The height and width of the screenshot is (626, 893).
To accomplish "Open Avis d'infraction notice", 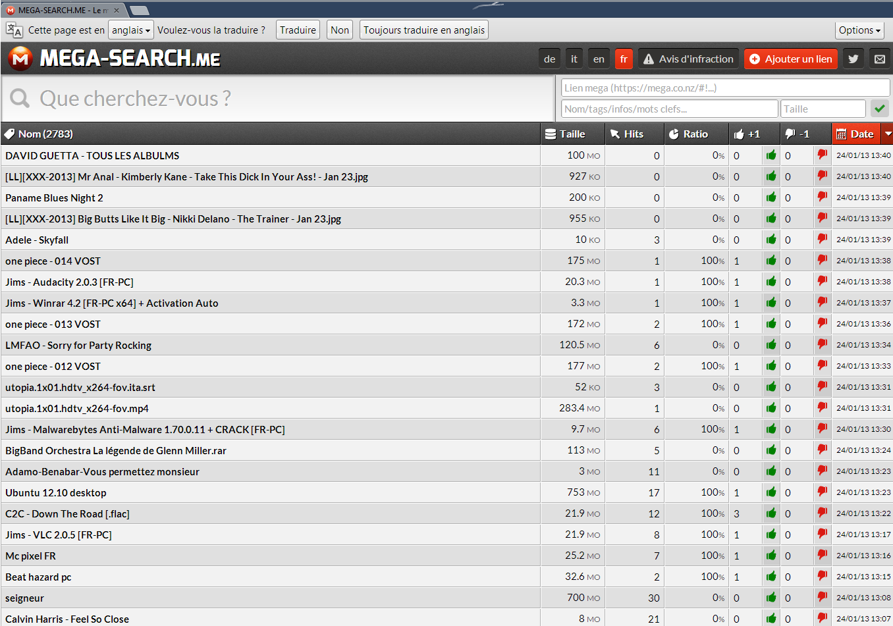I will pos(688,59).
